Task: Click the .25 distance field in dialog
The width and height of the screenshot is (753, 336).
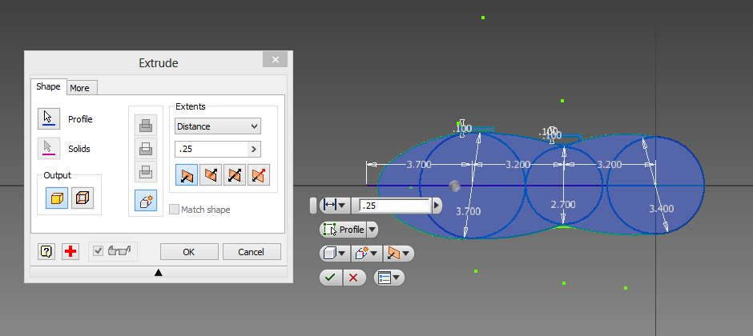Action: click(211, 149)
